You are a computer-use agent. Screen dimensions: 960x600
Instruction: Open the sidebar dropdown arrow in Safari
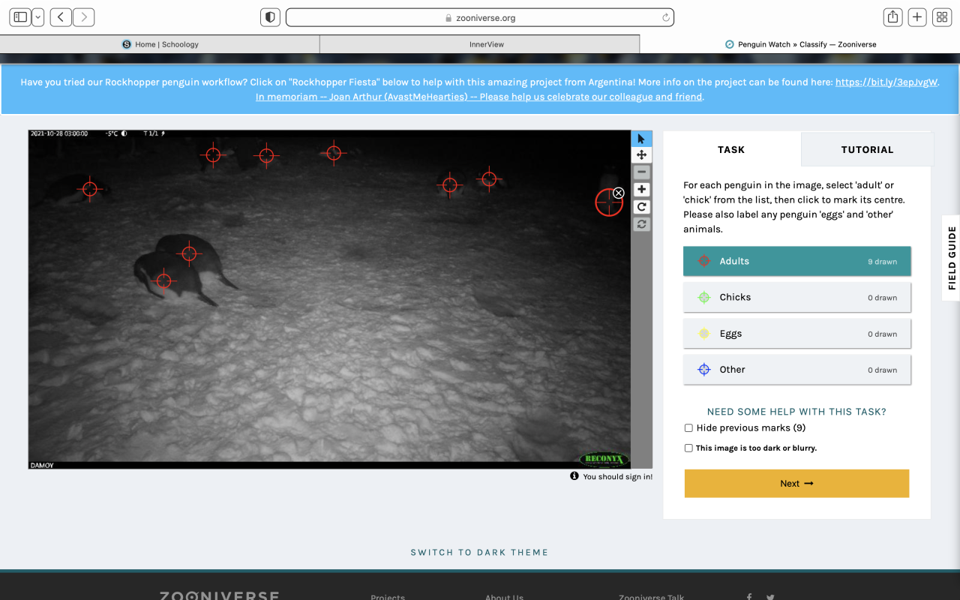(x=37, y=17)
